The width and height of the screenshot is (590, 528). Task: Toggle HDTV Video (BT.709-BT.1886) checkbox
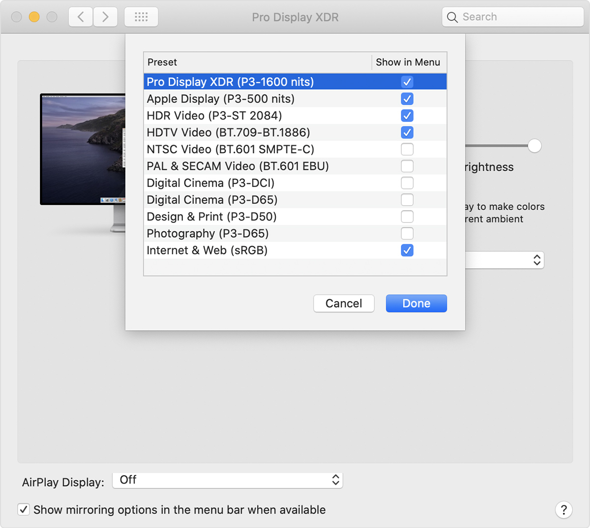[407, 132]
